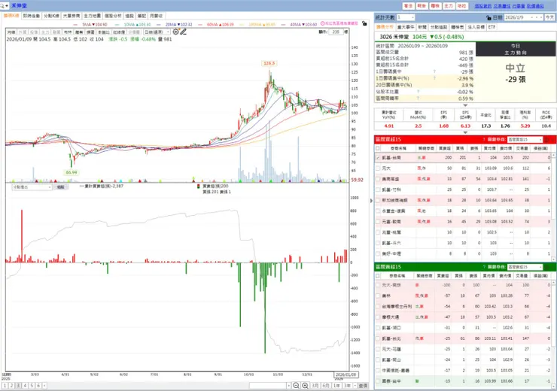This screenshot has width=557, height=391.
Task: Open help icon for 1日籌碼集中 row
Action: click(434, 71)
